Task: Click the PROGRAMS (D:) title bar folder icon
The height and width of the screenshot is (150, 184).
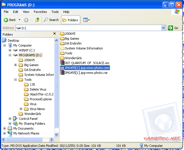Action: click(4, 5)
